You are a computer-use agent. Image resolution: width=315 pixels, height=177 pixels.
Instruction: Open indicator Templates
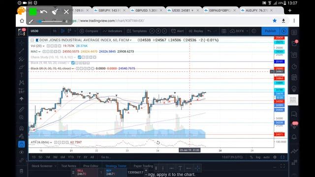137,31
